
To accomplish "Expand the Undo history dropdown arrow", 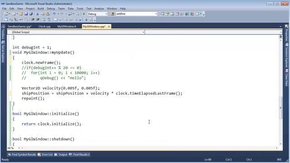I will pyautogui.click(x=58, y=14).
